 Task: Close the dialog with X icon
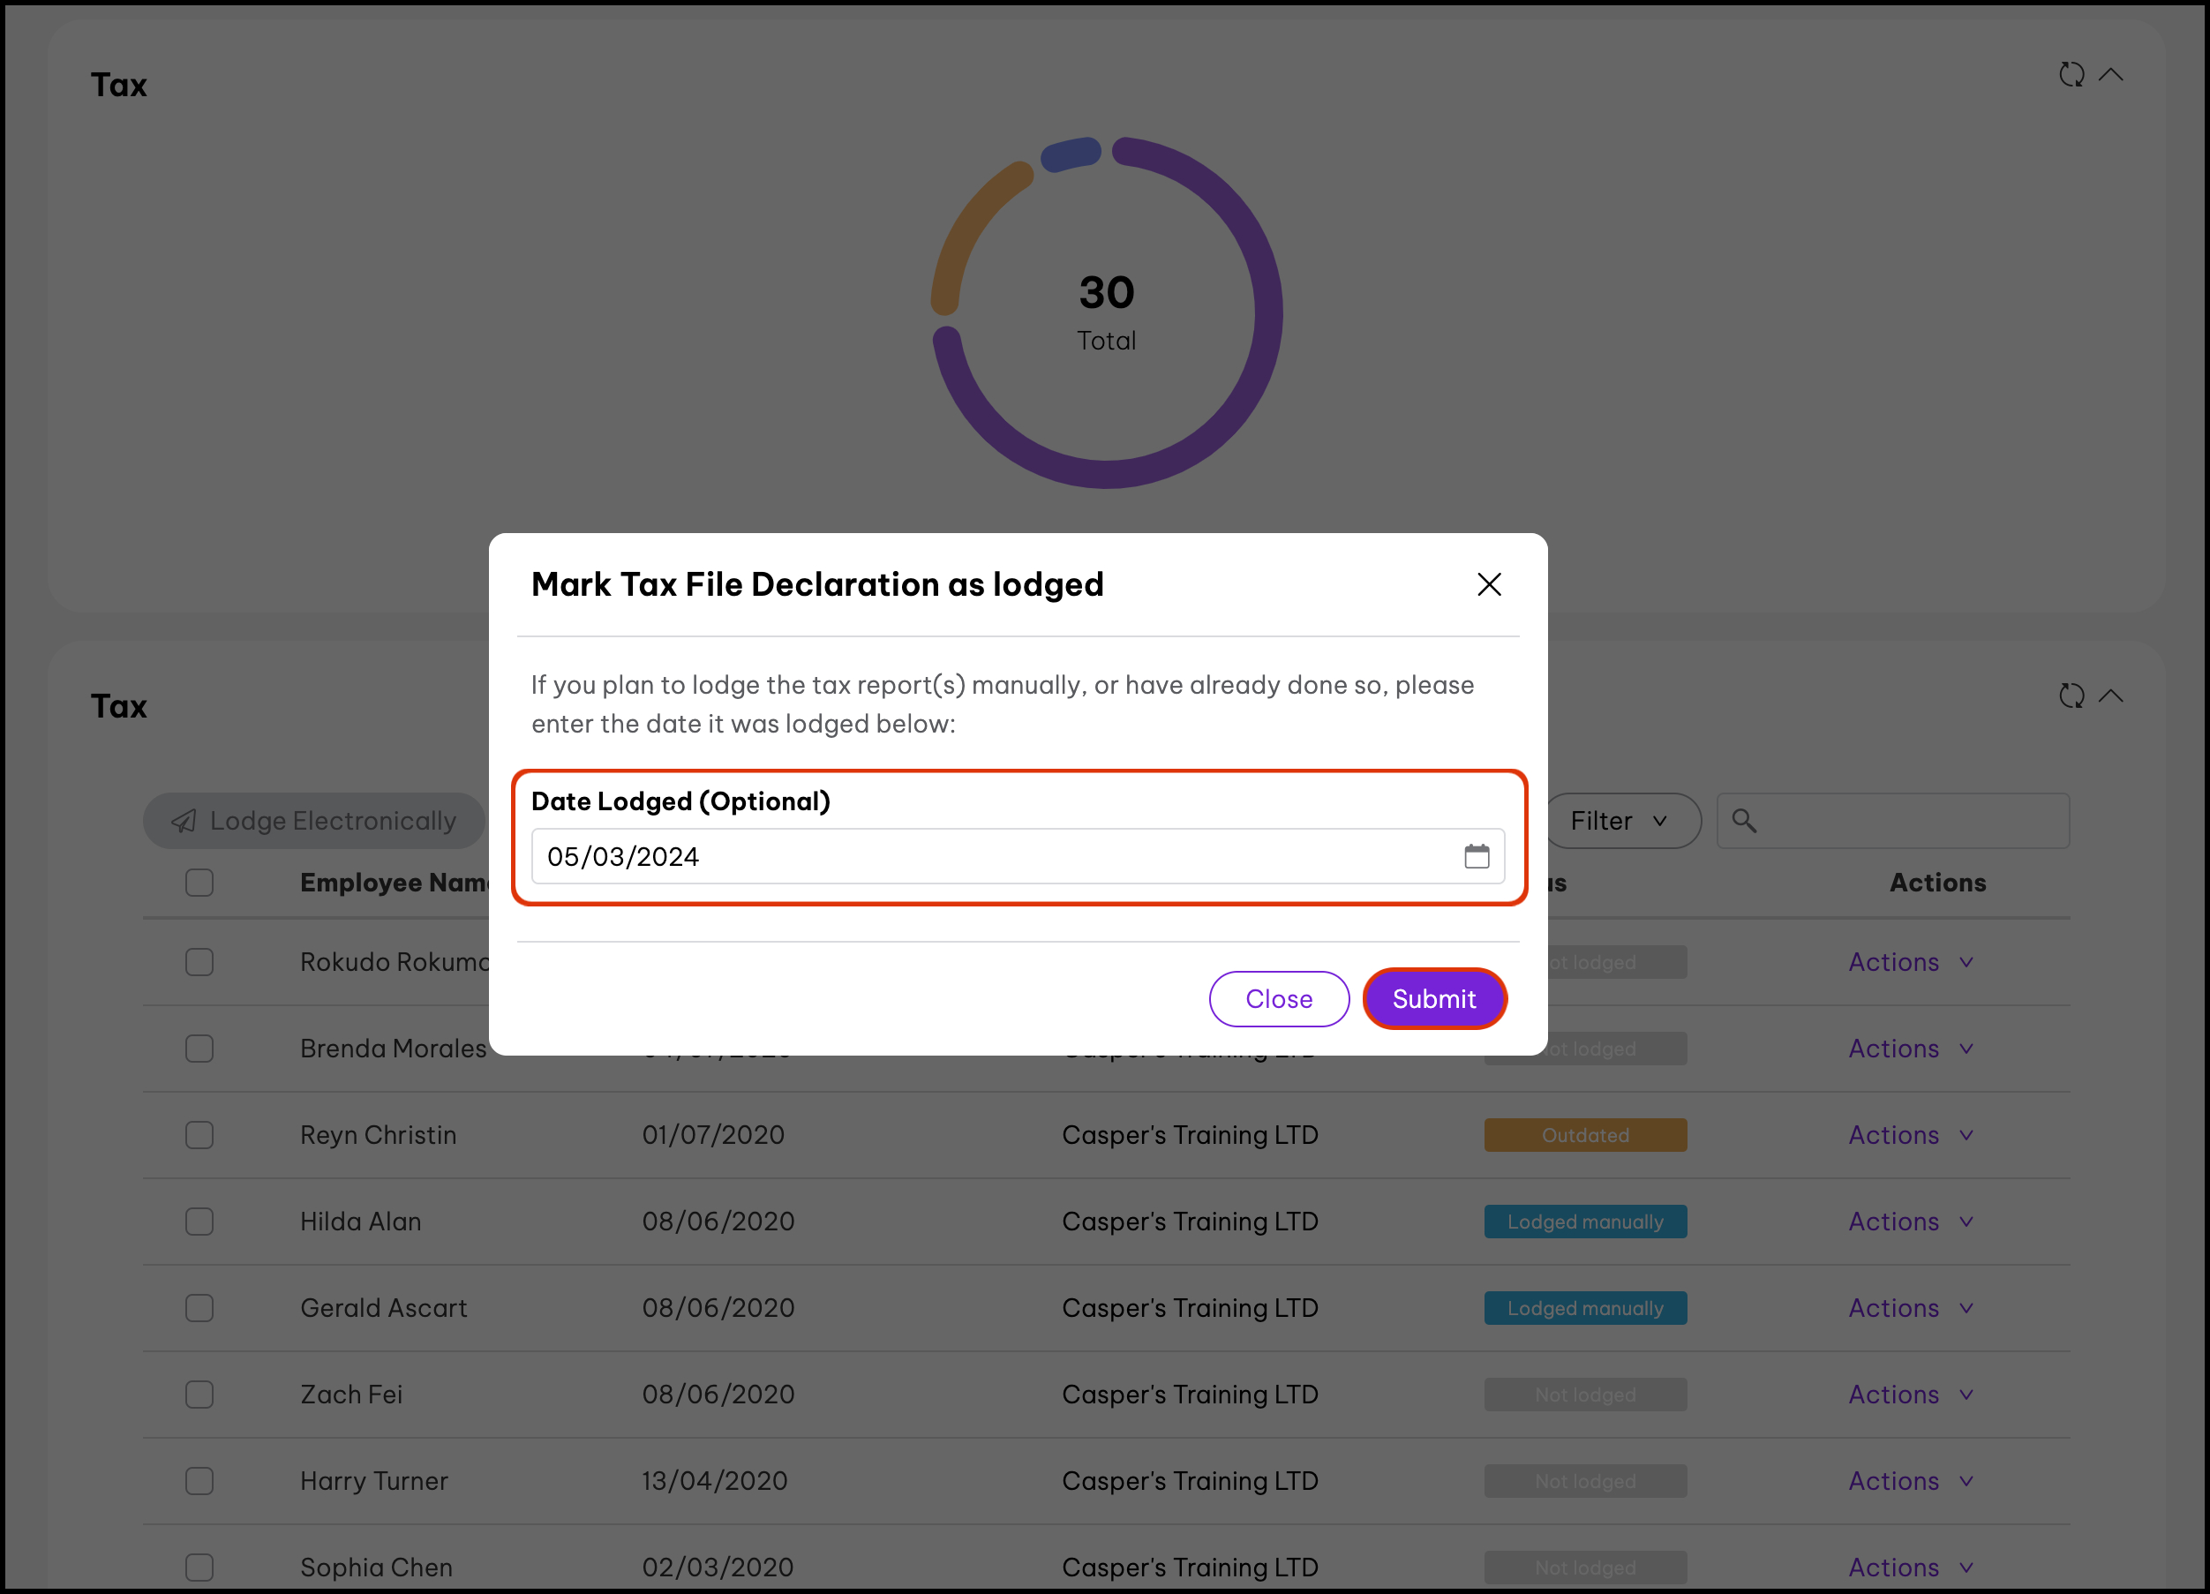coord(1488,584)
